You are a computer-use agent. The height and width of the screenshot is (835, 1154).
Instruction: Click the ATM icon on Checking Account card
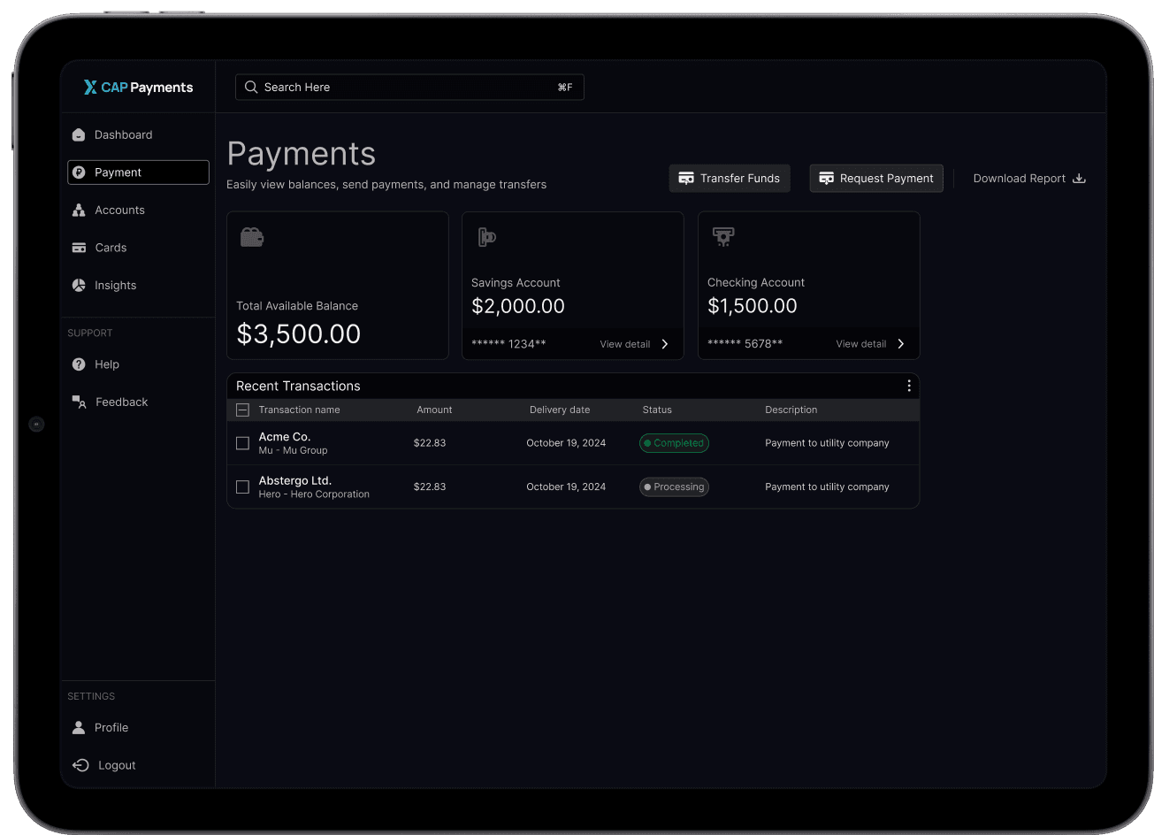[722, 236]
